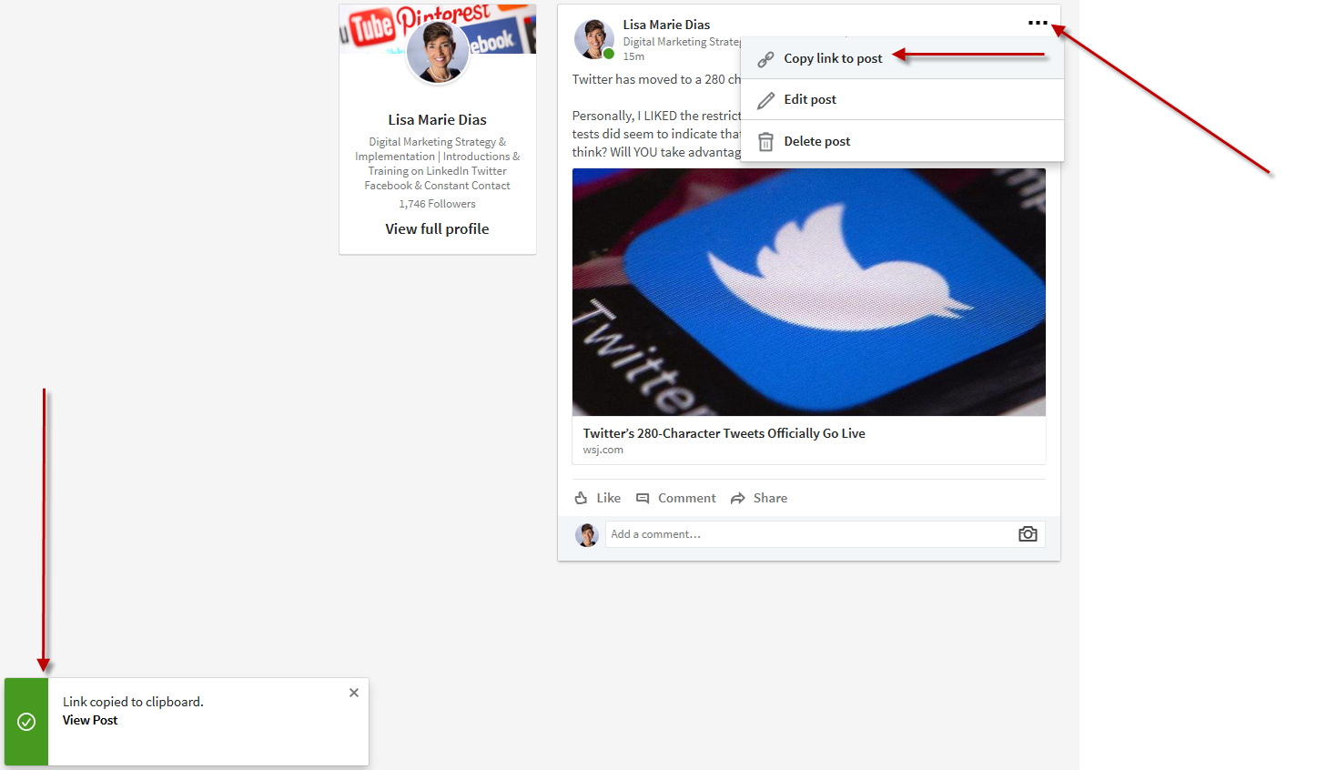Click Lisa Marie Dias's profile picture thumbnail

coord(593,38)
